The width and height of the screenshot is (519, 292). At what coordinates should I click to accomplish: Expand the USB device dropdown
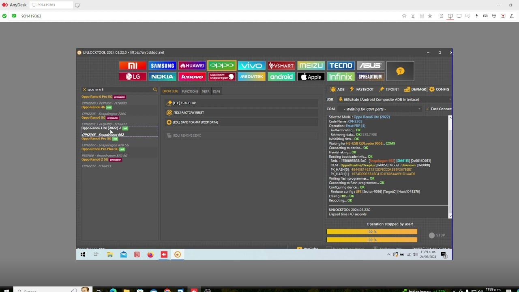[450, 99]
